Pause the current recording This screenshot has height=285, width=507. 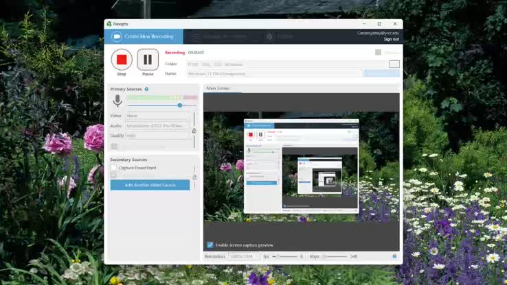[148, 60]
